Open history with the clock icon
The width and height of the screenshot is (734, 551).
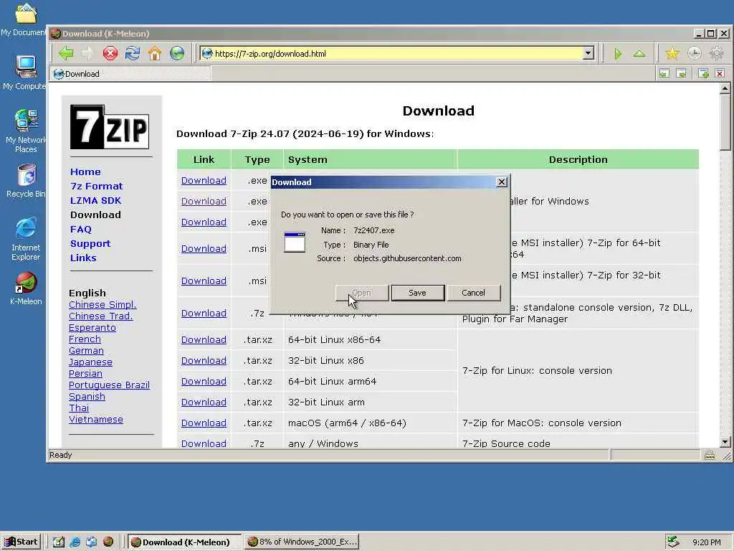[x=695, y=53]
